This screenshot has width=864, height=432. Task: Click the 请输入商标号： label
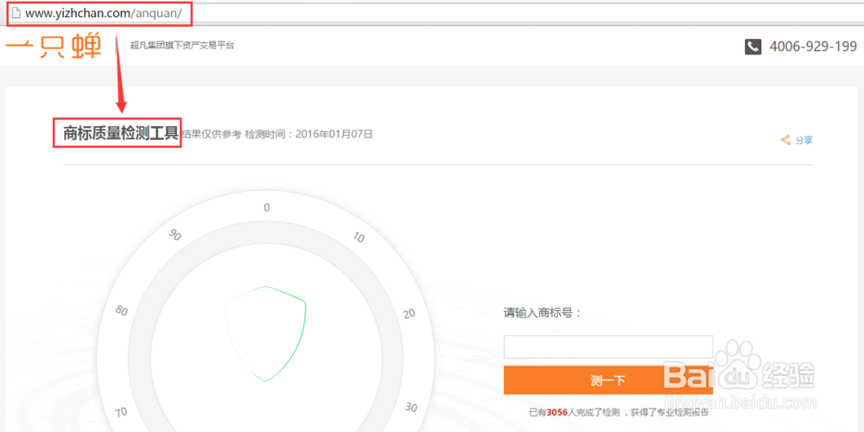(543, 313)
